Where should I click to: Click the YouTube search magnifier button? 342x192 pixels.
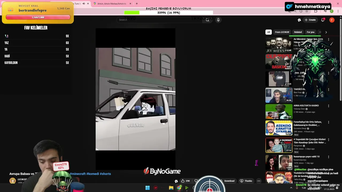tap(207, 20)
